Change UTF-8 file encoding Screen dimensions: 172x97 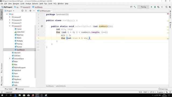coord(153,92)
